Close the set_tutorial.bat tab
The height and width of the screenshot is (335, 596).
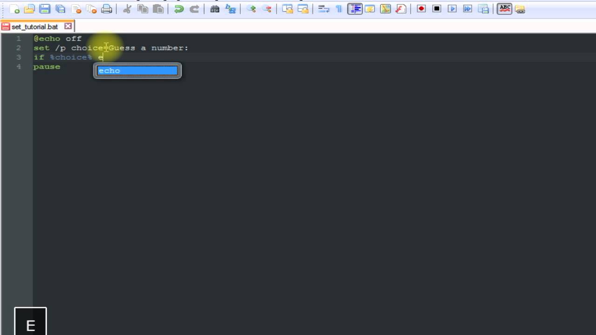(68, 27)
